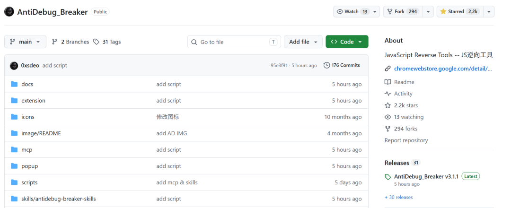Open the 修改图标 commit message
This screenshot has width=511, height=208.
coord(167,117)
